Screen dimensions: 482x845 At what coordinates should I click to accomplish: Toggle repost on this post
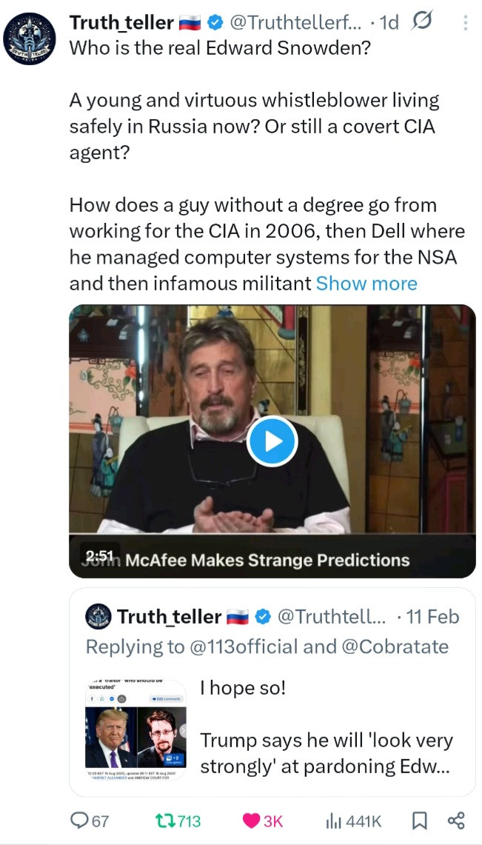click(x=164, y=820)
